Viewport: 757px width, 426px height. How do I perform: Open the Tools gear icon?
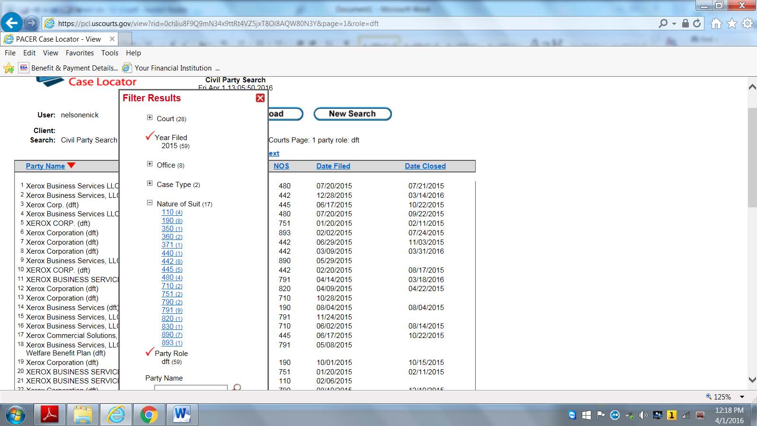[748, 23]
